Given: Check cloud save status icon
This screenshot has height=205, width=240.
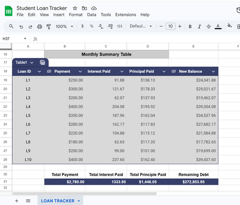Looking at the screenshot, I should pos(94,8).
